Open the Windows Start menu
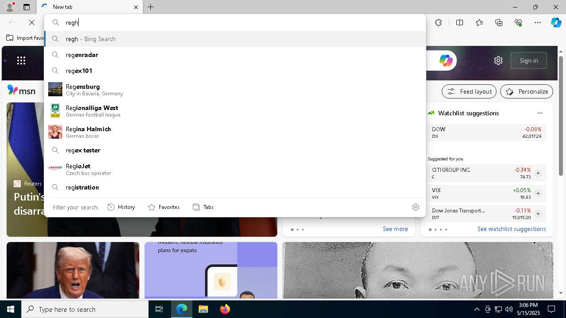This screenshot has width=566, height=318. (11, 309)
